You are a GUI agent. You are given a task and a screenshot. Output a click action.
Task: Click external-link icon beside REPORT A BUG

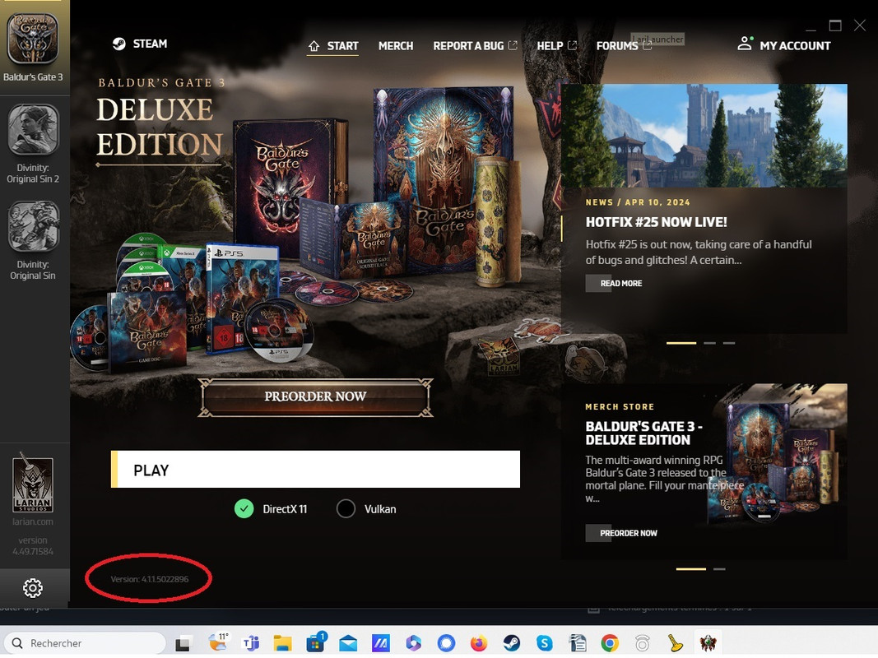click(x=513, y=45)
